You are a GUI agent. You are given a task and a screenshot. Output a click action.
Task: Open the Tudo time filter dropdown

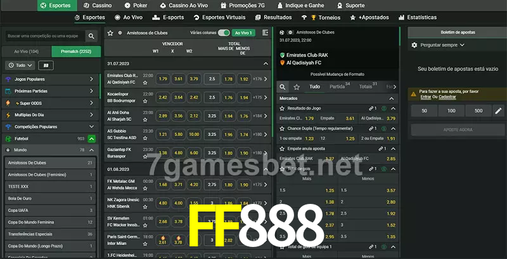point(20,65)
